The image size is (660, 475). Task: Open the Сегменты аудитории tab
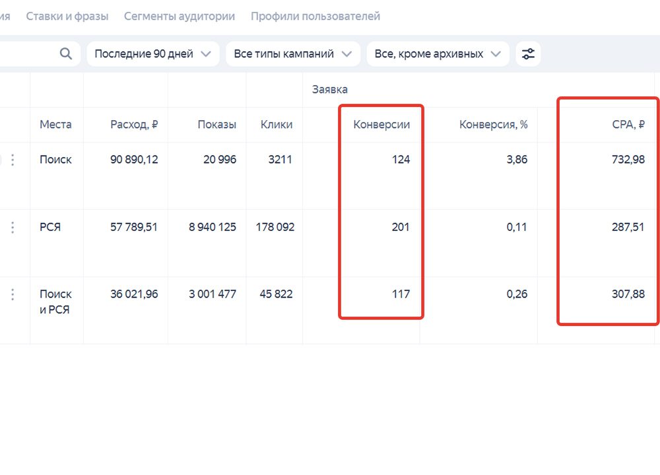point(180,16)
